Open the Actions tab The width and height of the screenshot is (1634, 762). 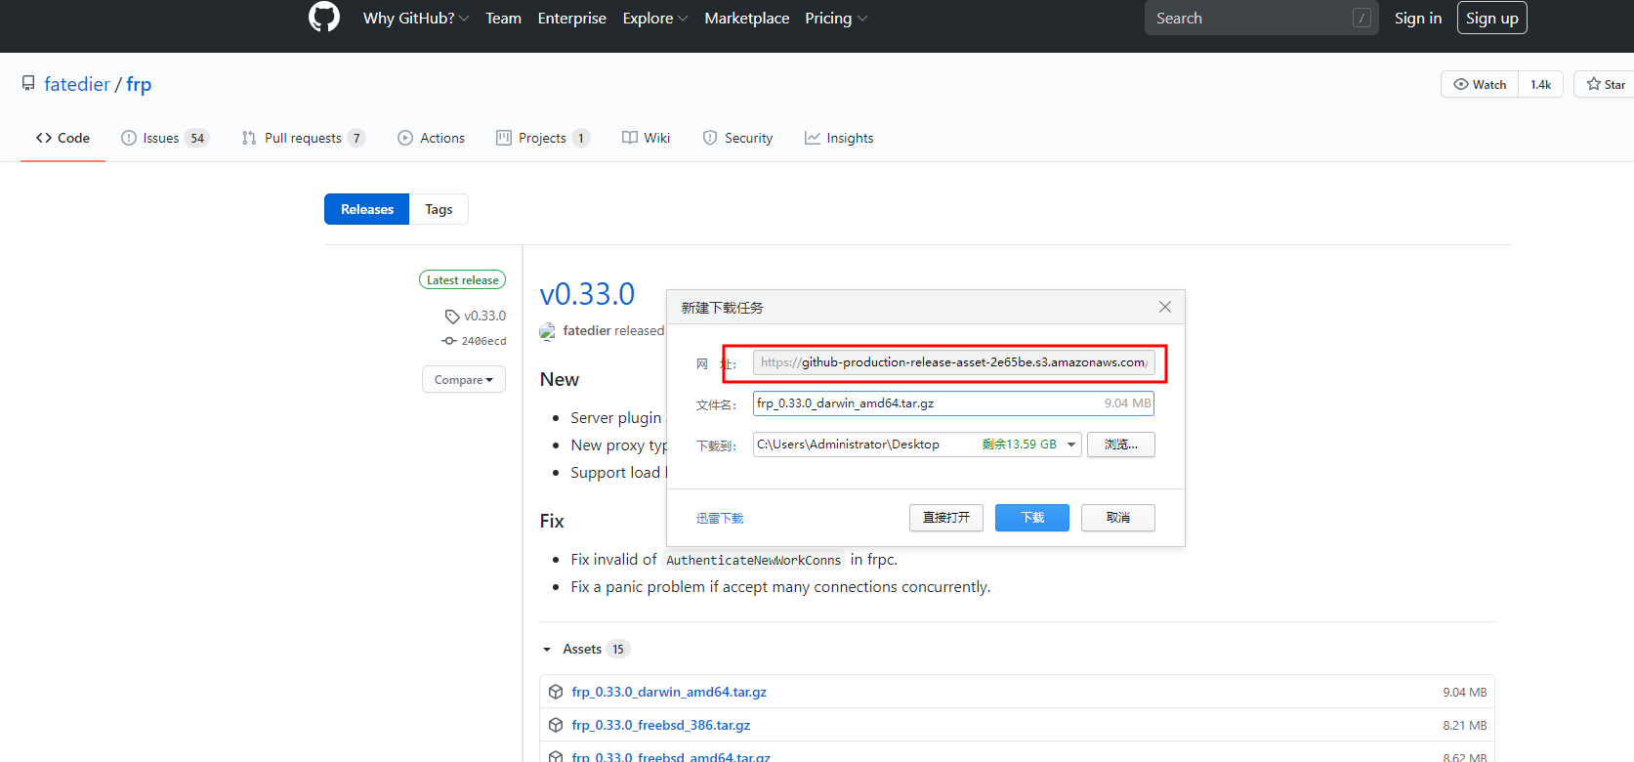[x=431, y=138]
